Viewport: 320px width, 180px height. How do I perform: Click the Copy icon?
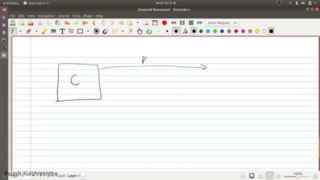coord(49,22)
